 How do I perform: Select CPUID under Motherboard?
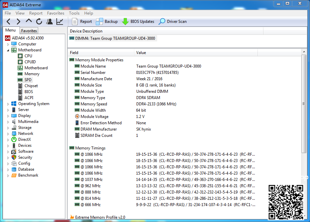30,62
